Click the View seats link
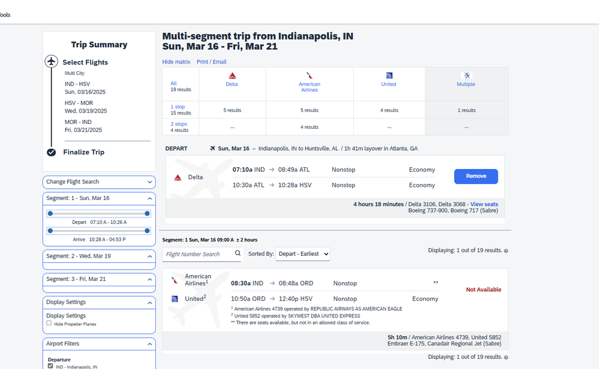Viewport: 599px width, 369px height. click(484, 204)
